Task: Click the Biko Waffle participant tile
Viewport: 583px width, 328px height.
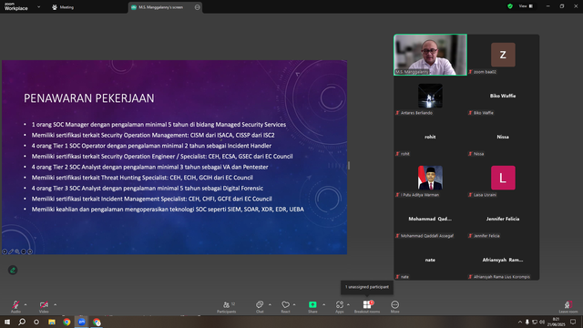Action: (503, 96)
